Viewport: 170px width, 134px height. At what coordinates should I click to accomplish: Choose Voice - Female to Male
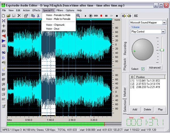(x=59, y=15)
